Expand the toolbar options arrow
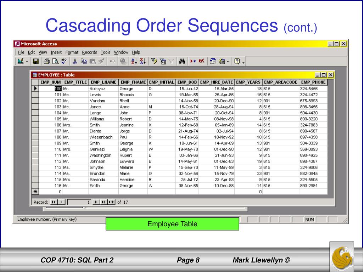The height and width of the screenshot is (272, 363). coord(243,62)
